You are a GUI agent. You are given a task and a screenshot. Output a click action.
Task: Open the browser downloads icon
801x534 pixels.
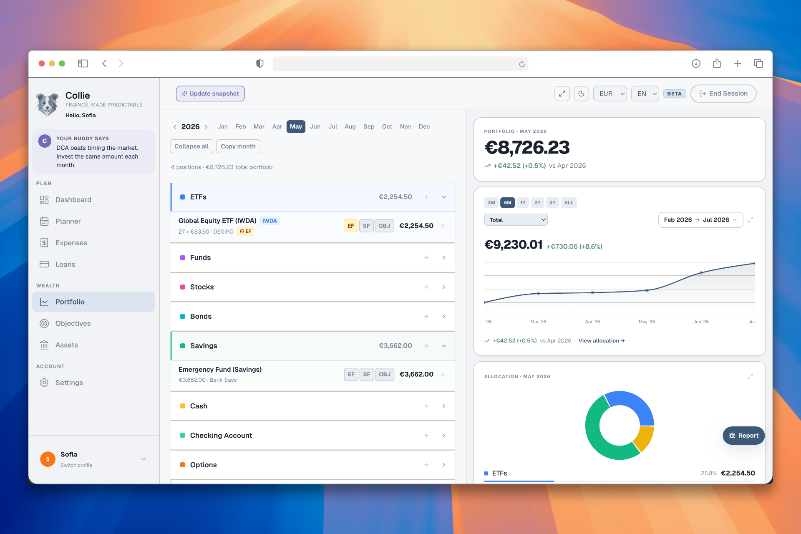(x=696, y=63)
